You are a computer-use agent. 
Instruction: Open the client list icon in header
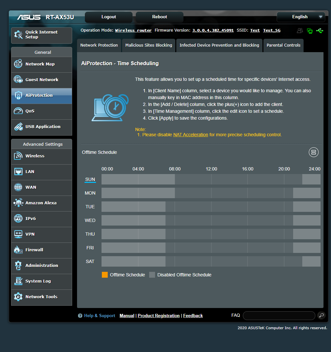[300, 30]
